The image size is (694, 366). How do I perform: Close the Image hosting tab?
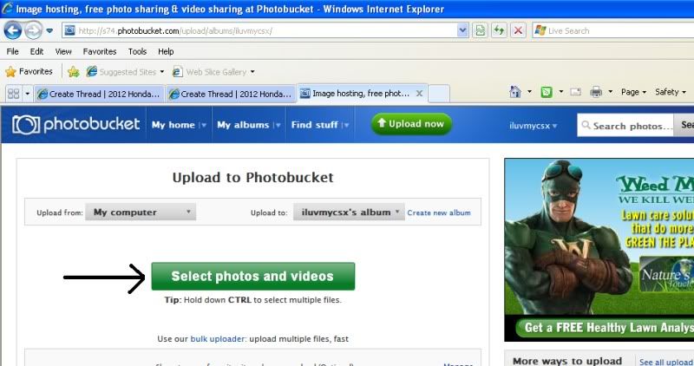419,94
